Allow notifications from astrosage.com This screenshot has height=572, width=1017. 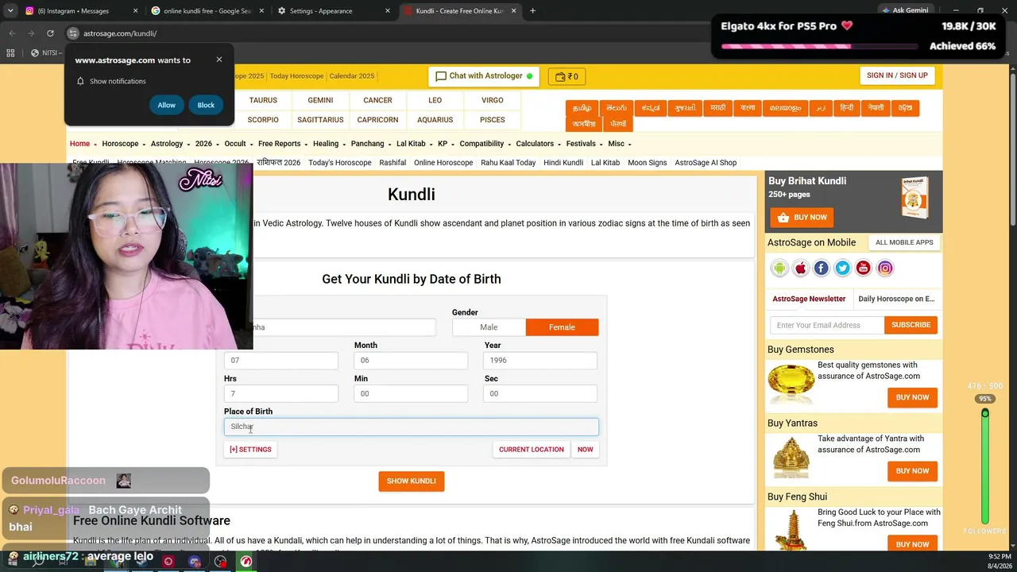coord(167,105)
